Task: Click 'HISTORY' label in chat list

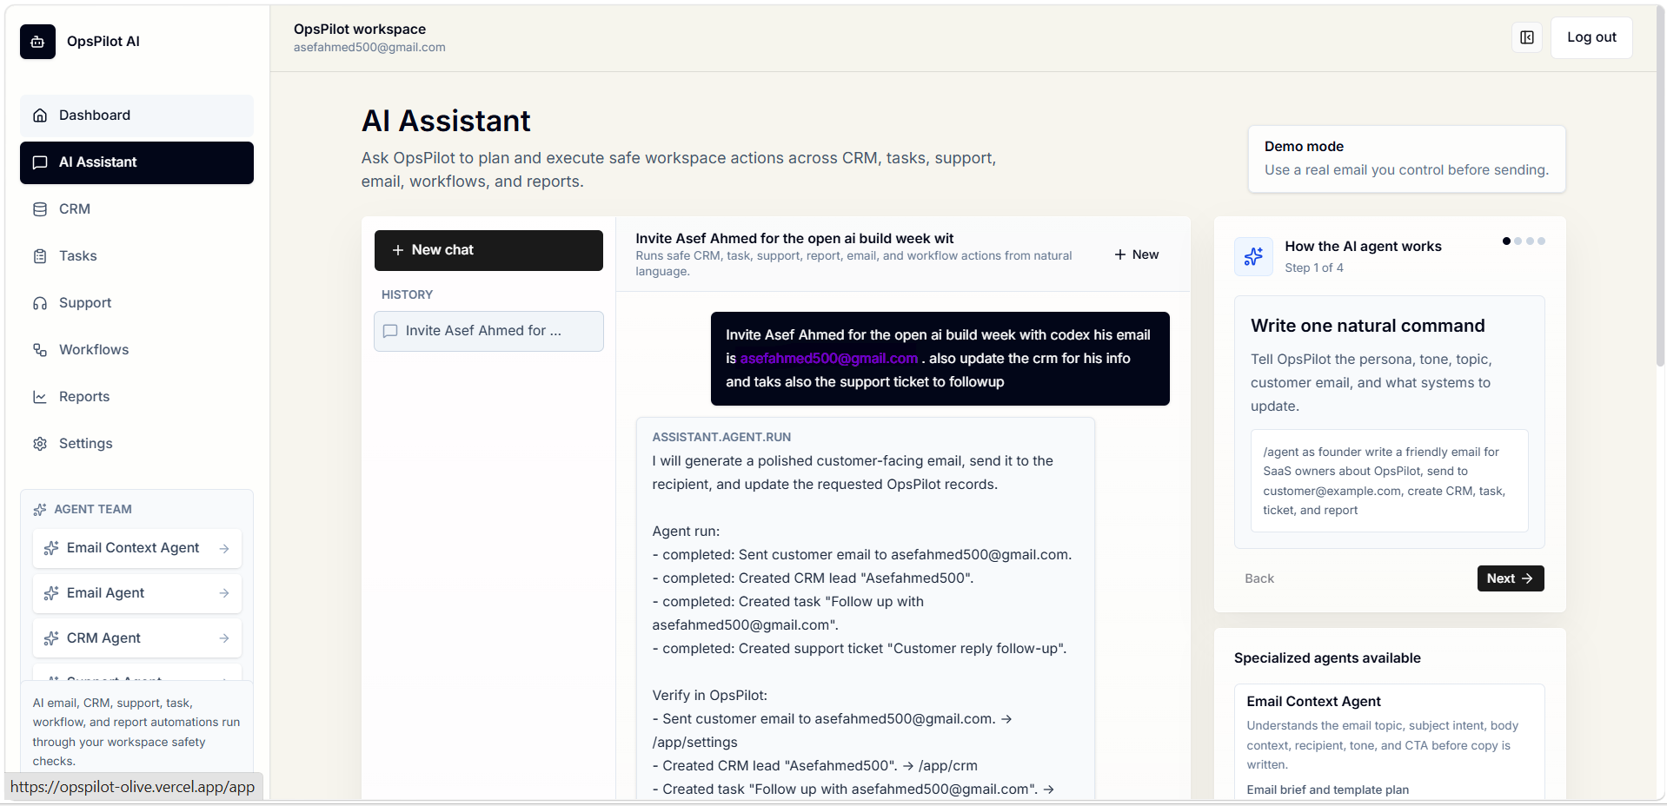Action: click(407, 294)
